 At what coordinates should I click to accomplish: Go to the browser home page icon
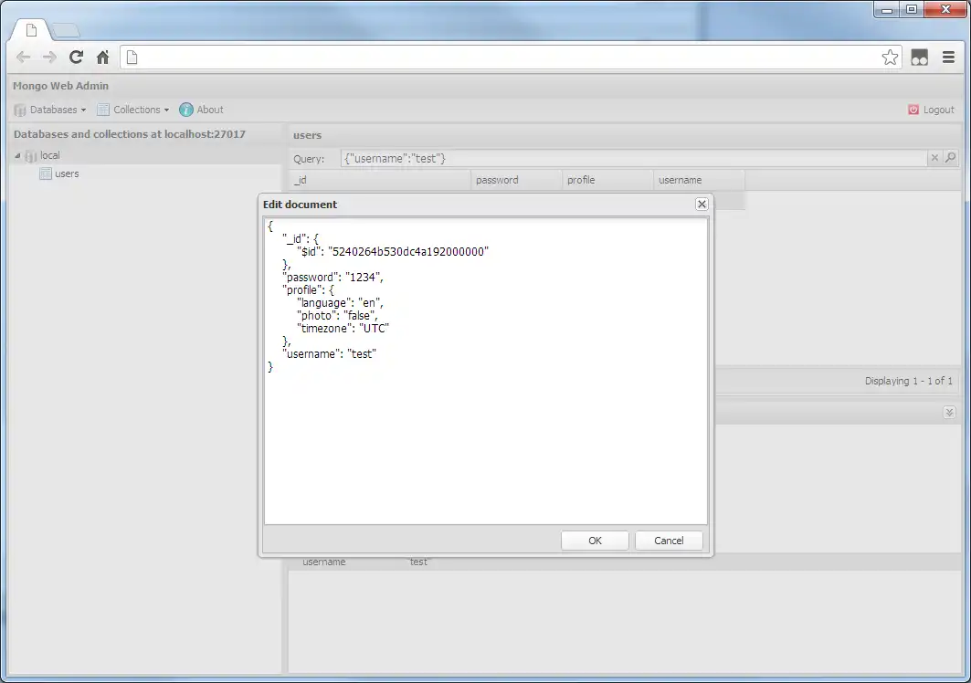(103, 57)
